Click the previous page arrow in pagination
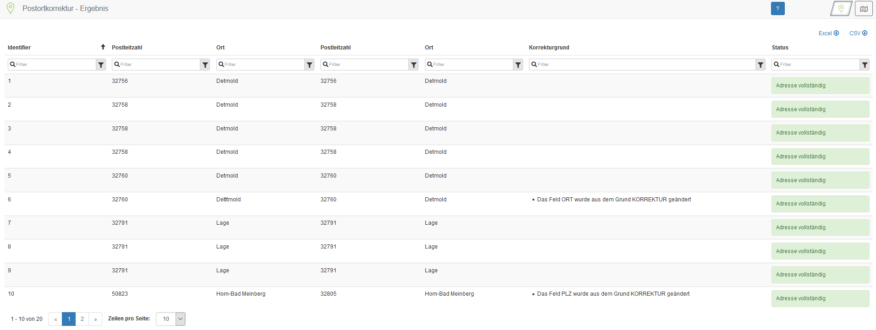Screen dimensions: 876x330 click(55, 319)
